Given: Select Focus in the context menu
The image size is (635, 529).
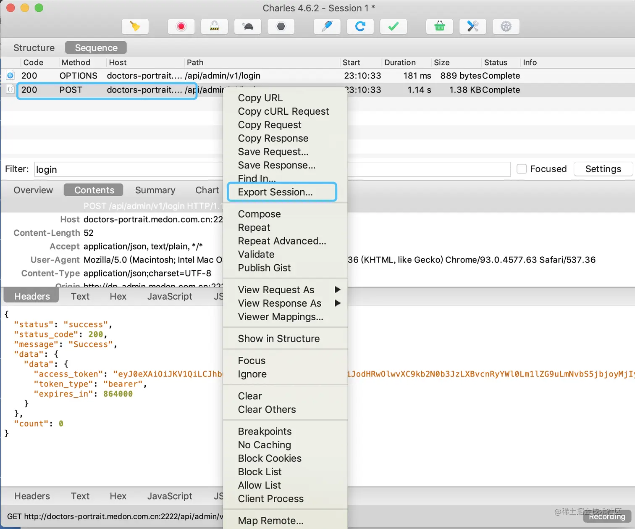Looking at the screenshot, I should (x=252, y=361).
